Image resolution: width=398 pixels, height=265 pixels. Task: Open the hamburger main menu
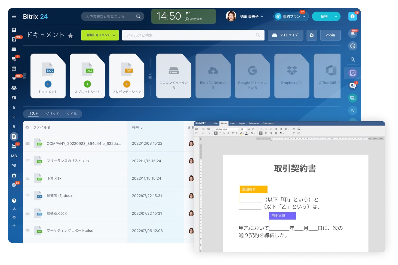pos(14,16)
